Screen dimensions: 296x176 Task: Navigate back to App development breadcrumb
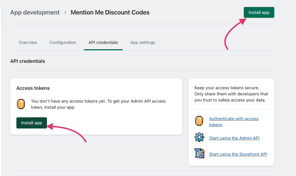pos(35,13)
